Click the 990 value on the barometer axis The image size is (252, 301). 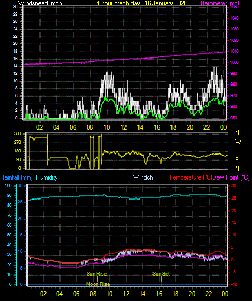pyautogui.click(x=234, y=74)
